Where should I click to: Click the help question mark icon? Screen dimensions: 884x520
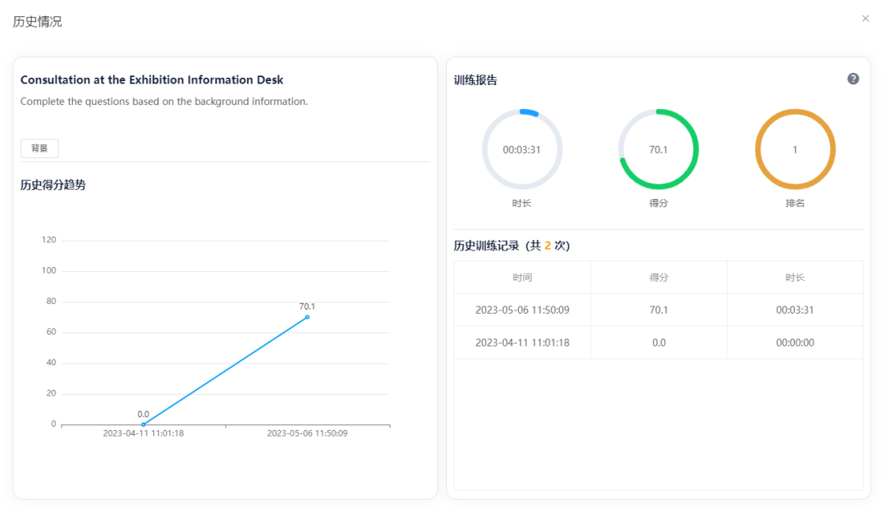point(853,79)
